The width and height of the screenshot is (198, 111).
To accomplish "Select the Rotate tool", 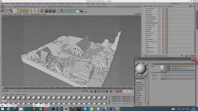I will (22, 11).
